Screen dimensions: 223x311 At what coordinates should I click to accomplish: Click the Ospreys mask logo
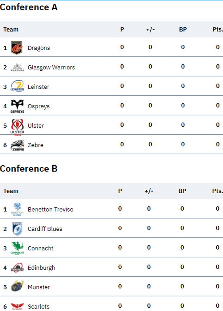coord(17,106)
